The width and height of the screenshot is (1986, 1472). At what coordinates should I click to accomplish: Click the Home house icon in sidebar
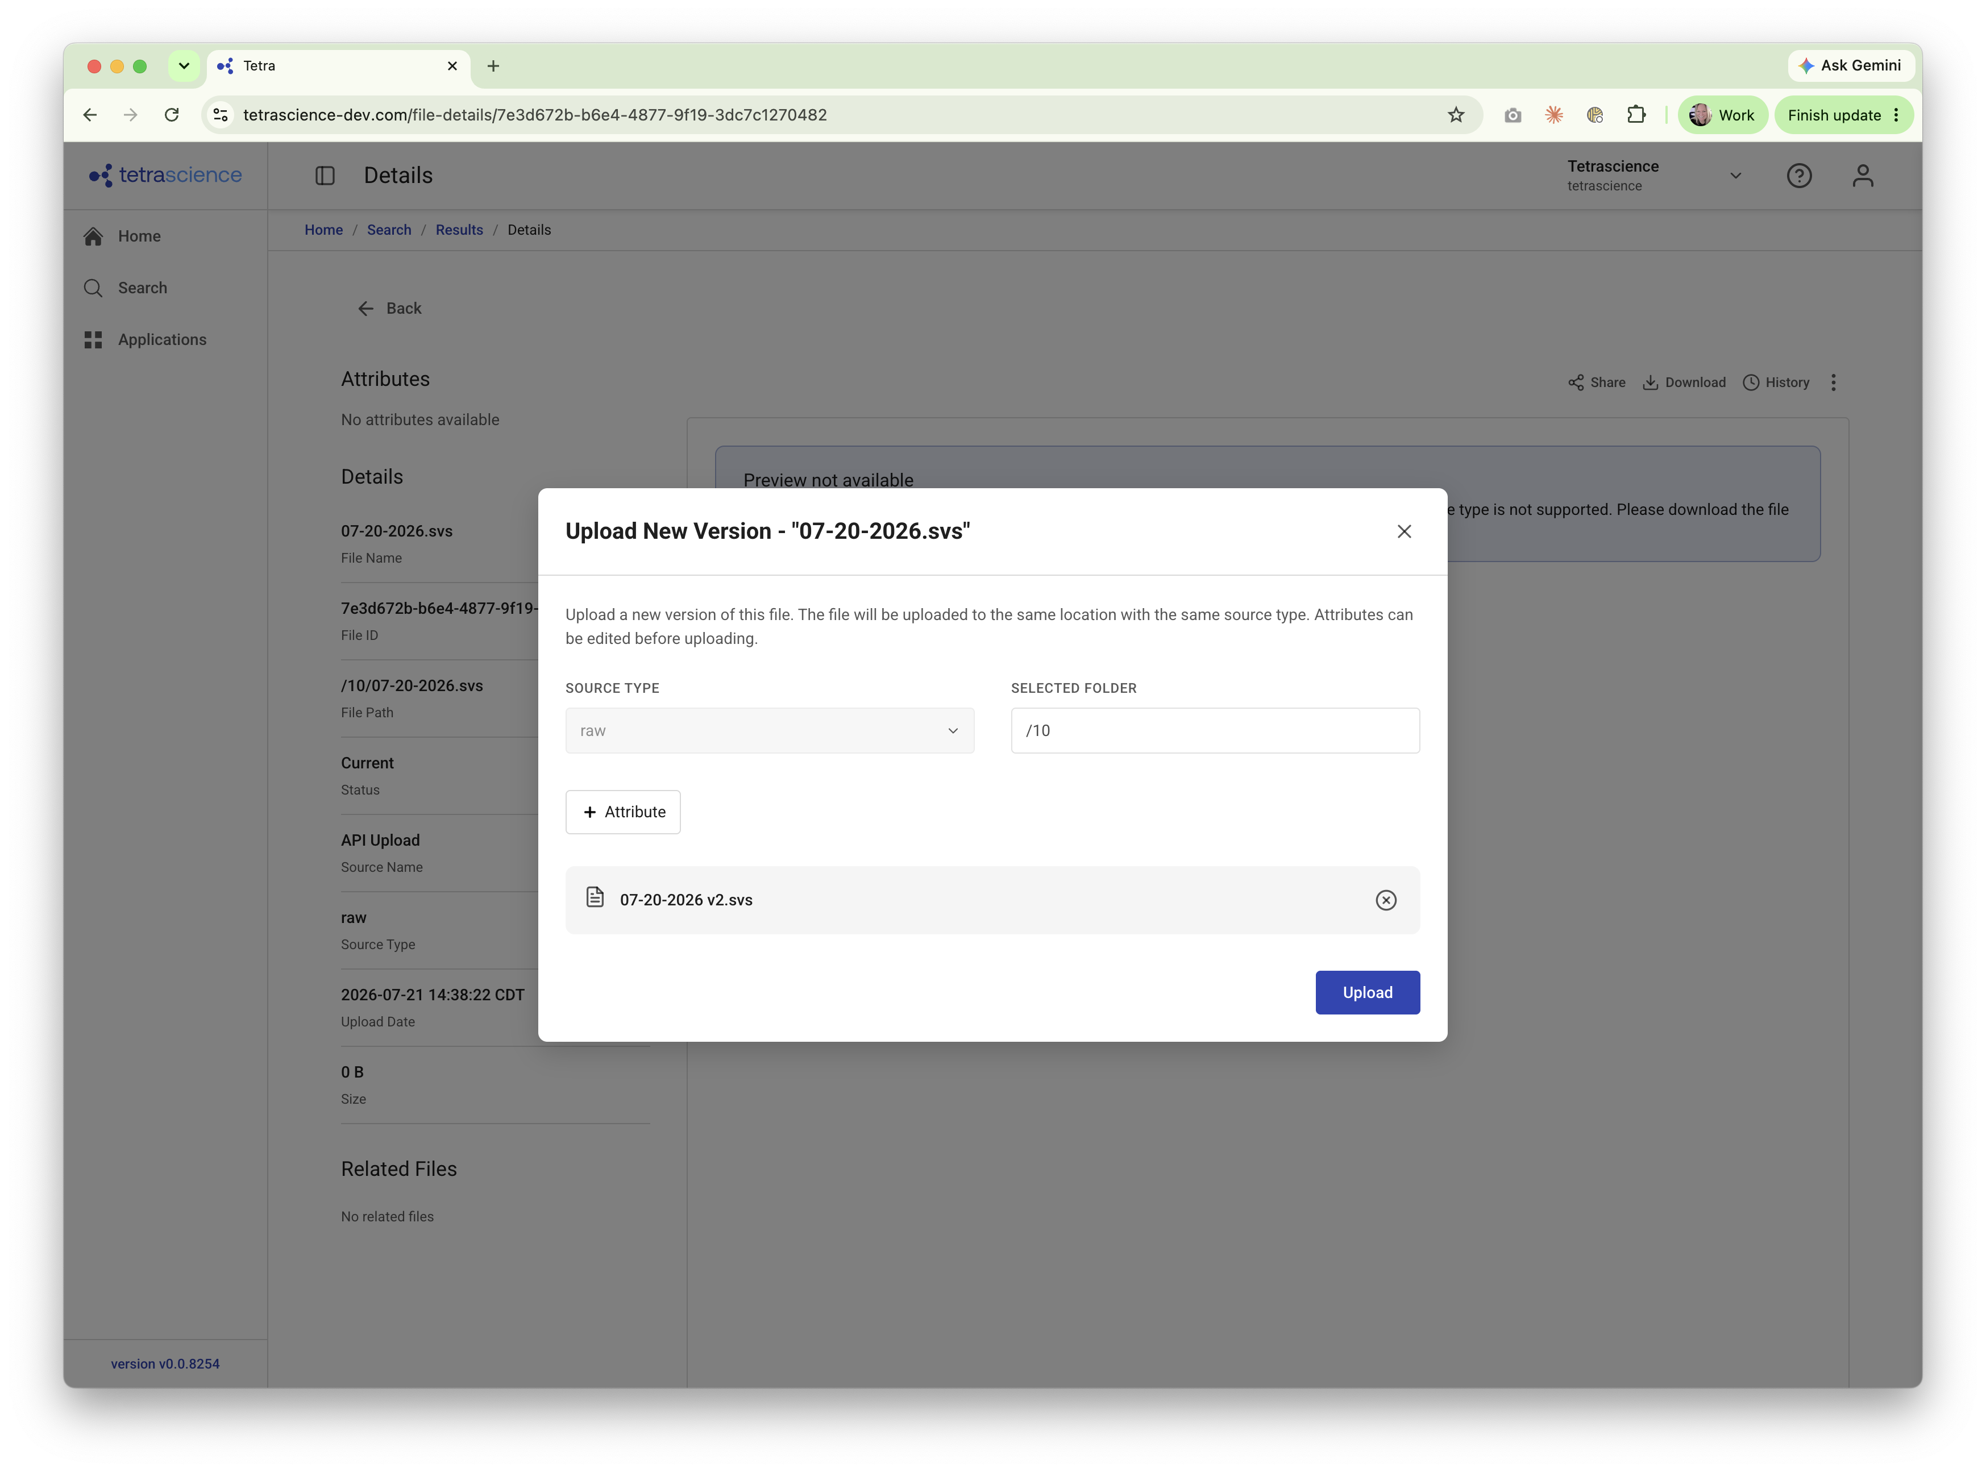(93, 236)
